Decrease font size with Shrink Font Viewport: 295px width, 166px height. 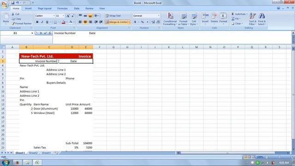click(x=73, y=16)
